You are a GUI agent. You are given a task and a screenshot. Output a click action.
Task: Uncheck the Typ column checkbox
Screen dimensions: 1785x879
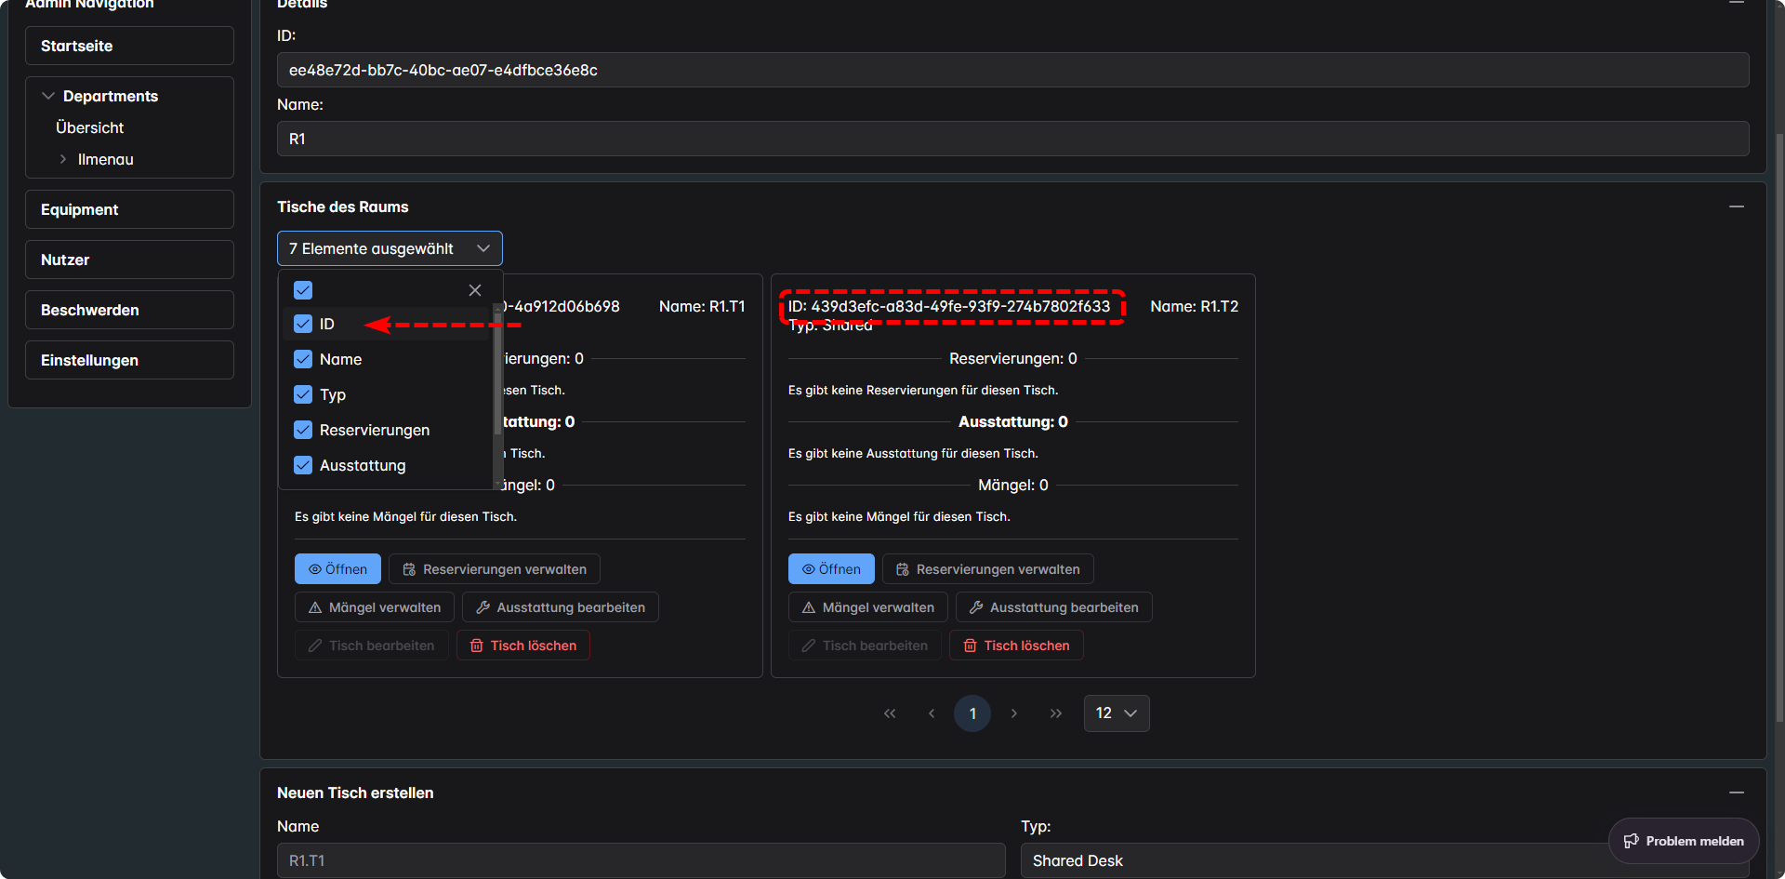pos(303,394)
